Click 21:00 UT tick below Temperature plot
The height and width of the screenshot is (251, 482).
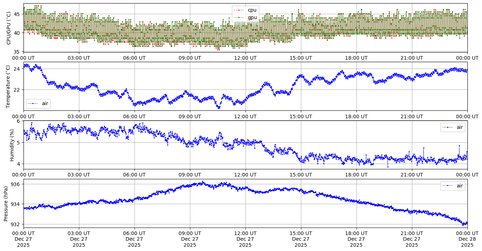click(x=412, y=116)
